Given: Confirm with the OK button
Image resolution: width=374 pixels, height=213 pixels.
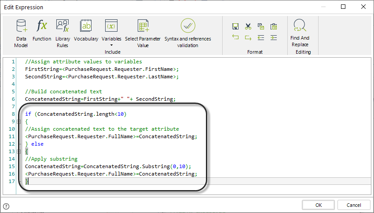Looking at the screenshot, I should (319, 205).
